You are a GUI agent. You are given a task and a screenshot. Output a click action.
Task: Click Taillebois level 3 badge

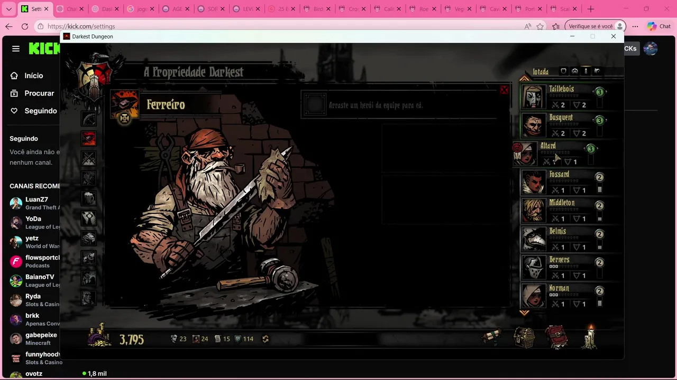(599, 92)
